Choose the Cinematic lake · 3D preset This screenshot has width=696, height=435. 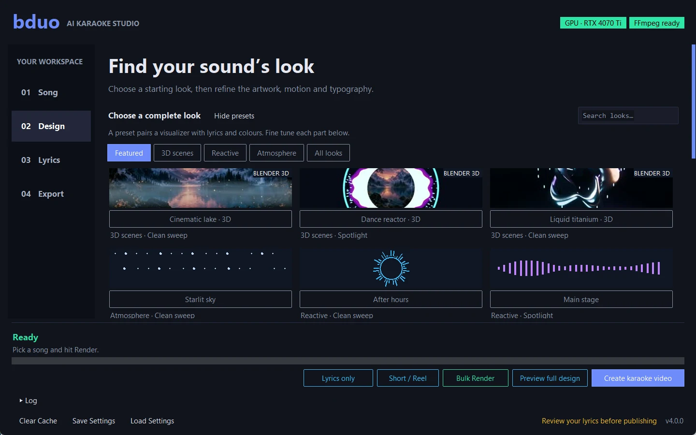(201, 219)
